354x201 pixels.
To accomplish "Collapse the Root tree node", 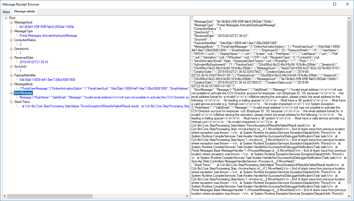I will coord(6,18).
